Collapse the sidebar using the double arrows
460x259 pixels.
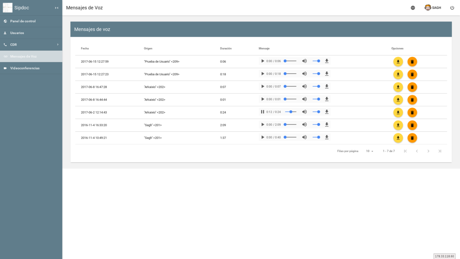pyautogui.click(x=56, y=7)
